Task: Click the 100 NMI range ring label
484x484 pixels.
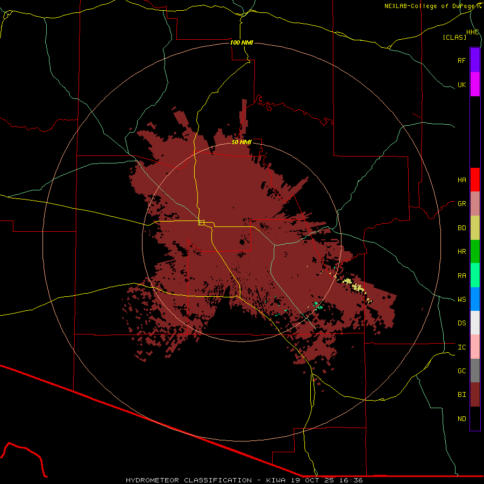Action: (241, 42)
